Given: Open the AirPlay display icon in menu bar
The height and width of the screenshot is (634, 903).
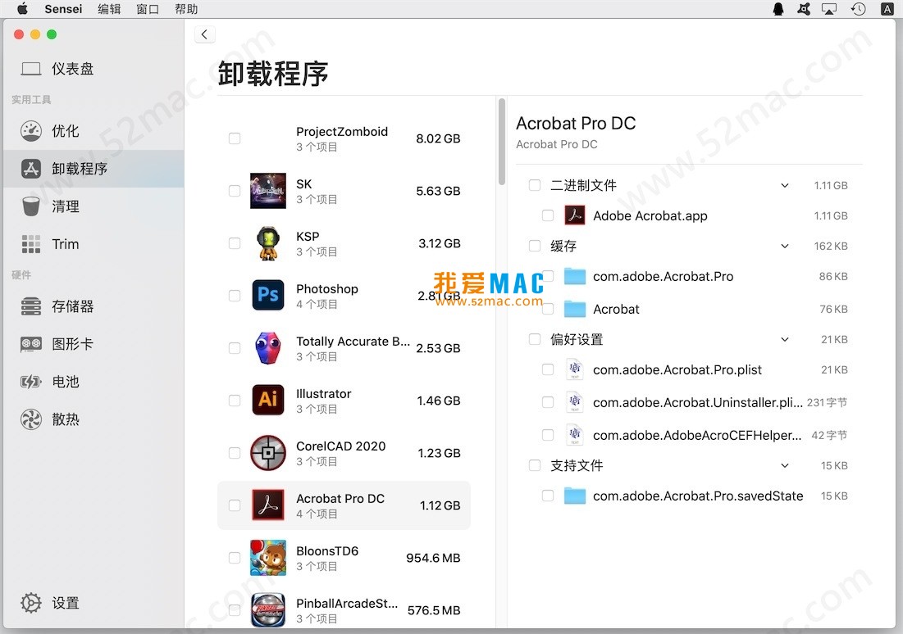Looking at the screenshot, I should coord(829,9).
